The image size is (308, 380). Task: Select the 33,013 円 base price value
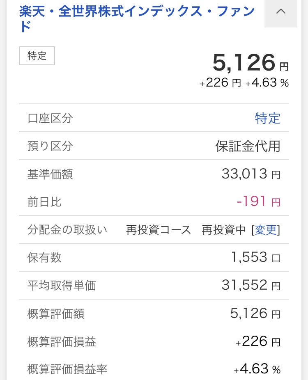pos(251,174)
